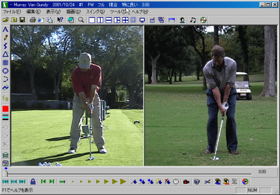Screen dimensions: 280x195
Task: Toggle the padlock sync lock
Action: point(33,181)
